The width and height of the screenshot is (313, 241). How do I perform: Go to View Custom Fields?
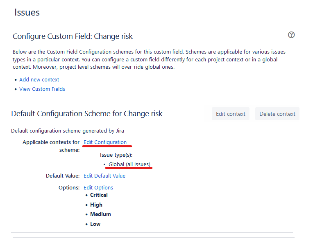[x=42, y=89]
